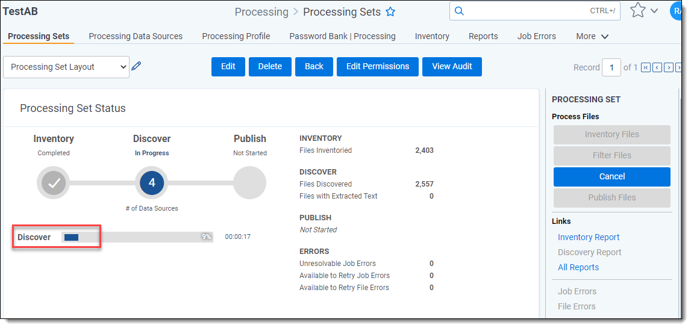Go to the next record
The width and height of the screenshot is (691, 328).
(x=668, y=67)
